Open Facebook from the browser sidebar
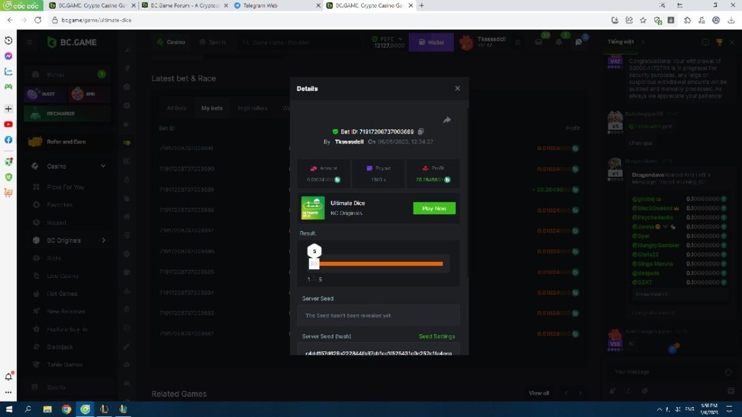This screenshot has width=742, height=417. (9, 140)
